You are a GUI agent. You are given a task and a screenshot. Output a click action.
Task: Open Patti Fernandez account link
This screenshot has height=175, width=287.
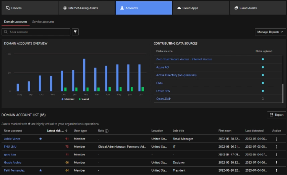(14, 170)
